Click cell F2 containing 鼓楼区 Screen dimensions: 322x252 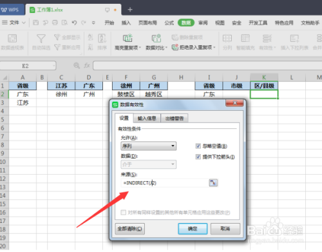126,94
